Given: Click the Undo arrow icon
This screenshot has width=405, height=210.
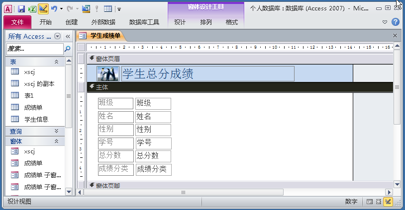Looking at the screenshot, I should (54, 8).
